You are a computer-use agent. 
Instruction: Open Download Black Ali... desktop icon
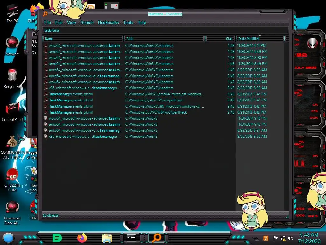pos(12,213)
